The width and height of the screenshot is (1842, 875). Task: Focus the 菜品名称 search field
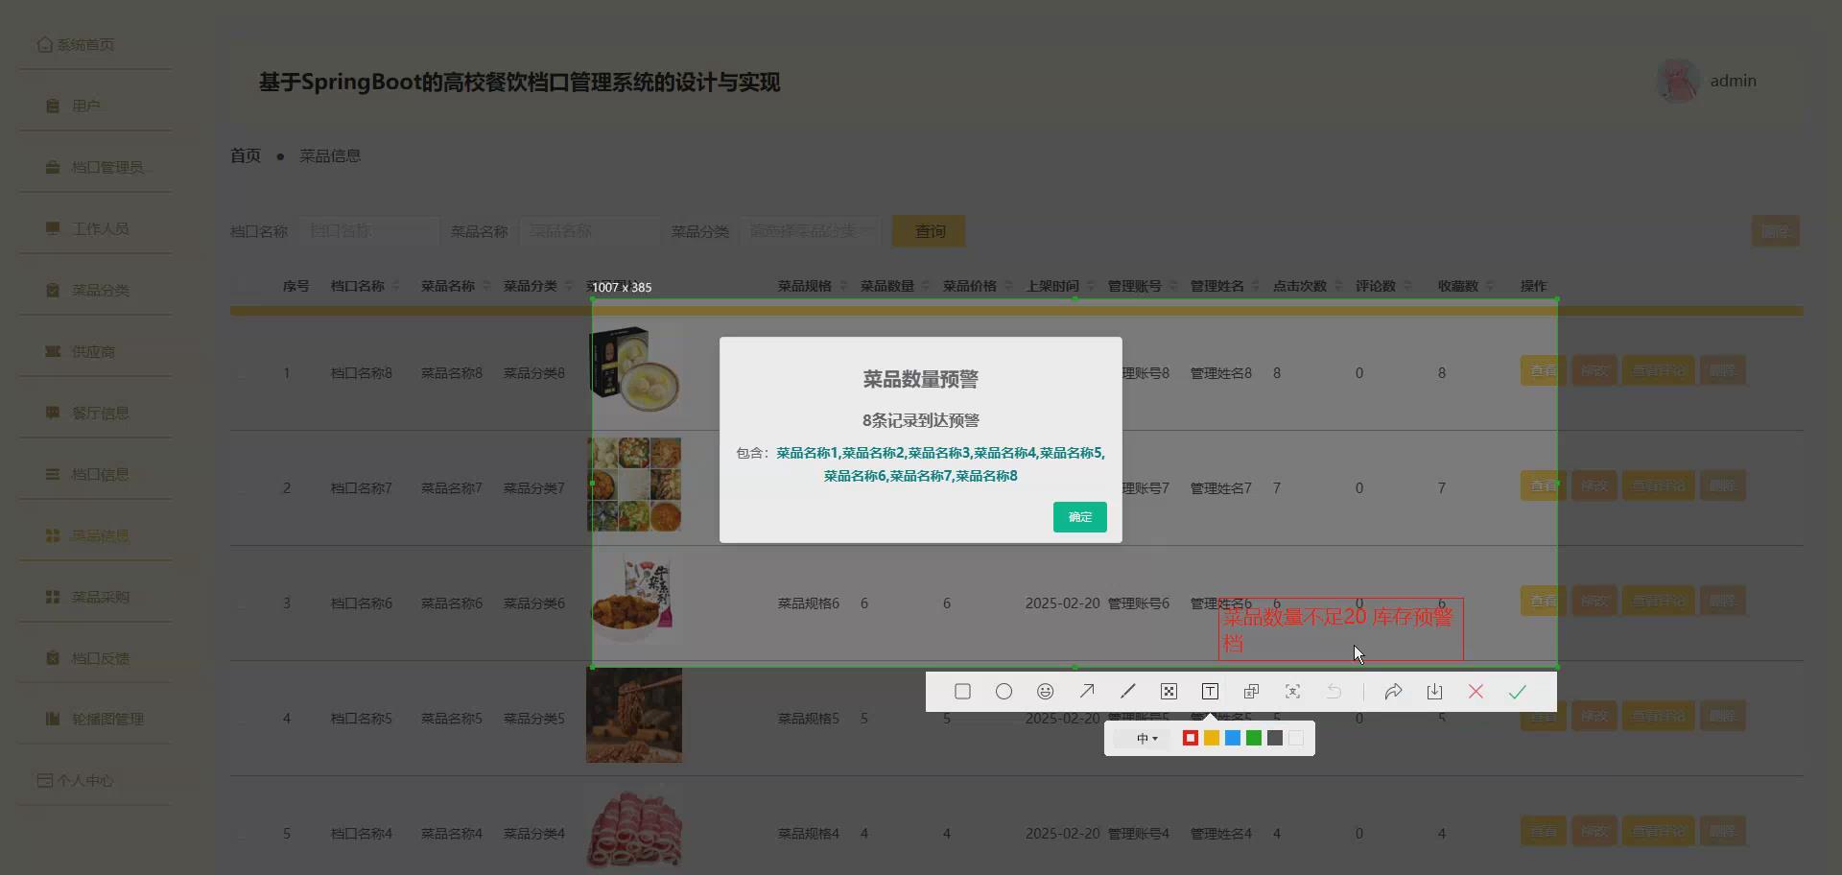point(589,231)
